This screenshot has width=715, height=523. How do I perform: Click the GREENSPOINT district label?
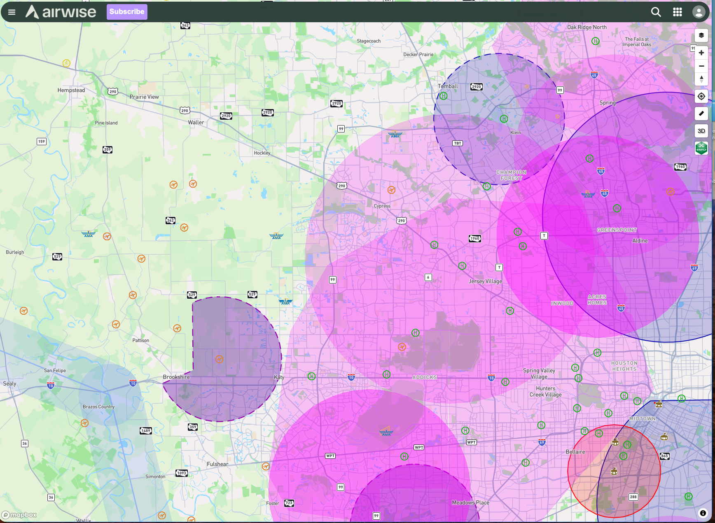point(617,230)
